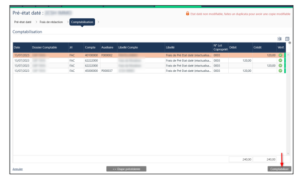
Task: Click the Débit column header
Action: point(240,47)
